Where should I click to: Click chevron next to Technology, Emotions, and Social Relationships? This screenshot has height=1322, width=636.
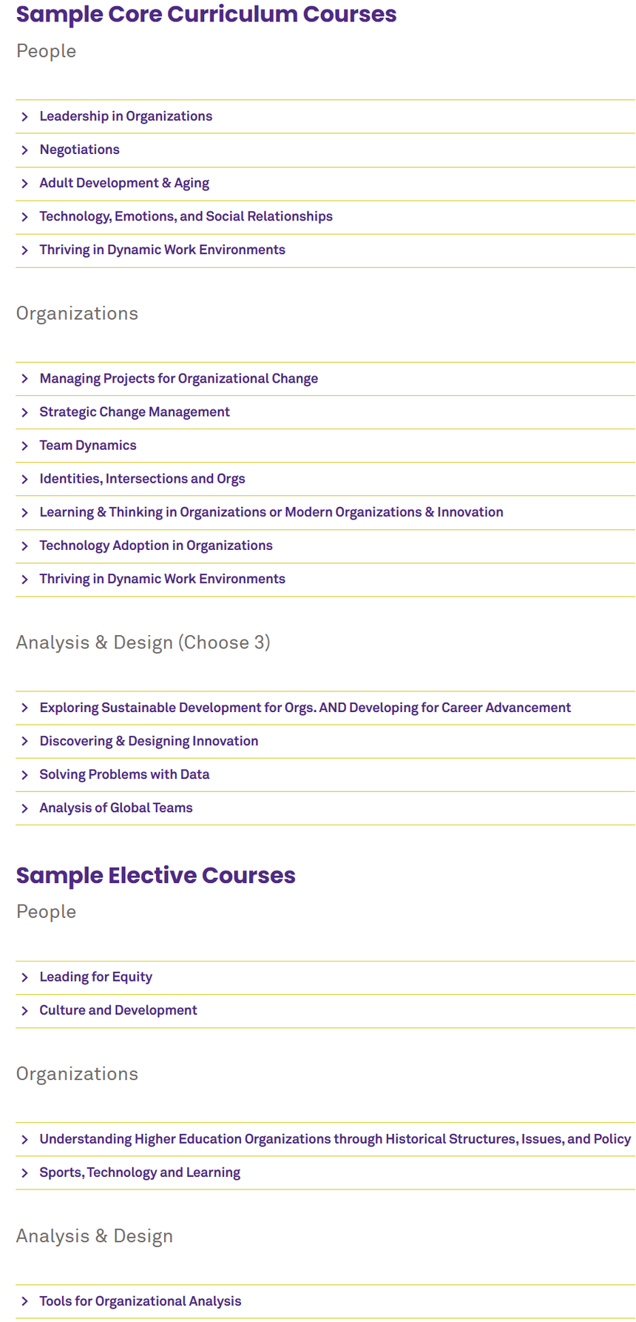click(24, 217)
